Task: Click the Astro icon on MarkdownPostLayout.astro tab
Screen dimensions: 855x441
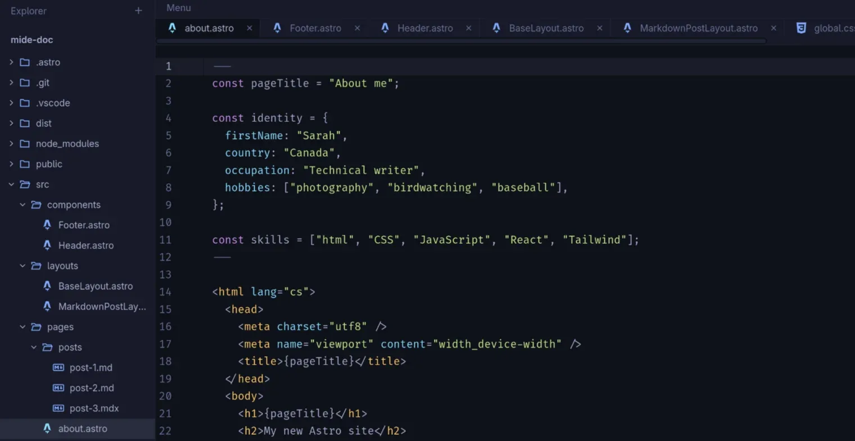Action: 627,28
